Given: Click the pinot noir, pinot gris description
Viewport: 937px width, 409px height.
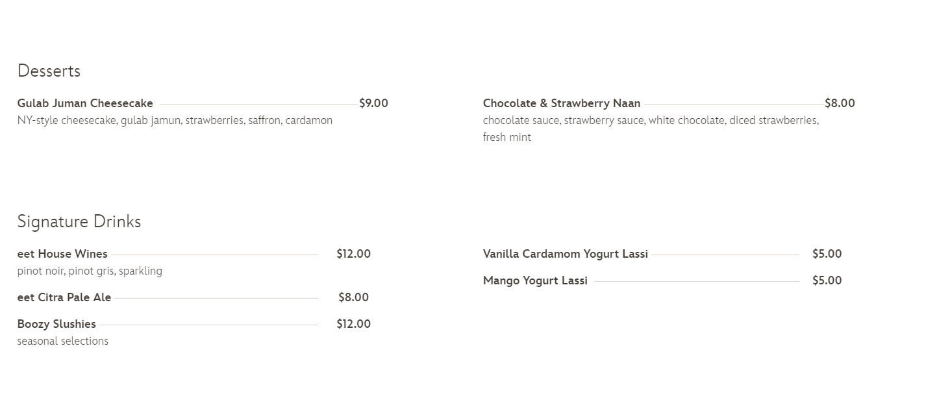Looking at the screenshot, I should pos(90,271).
